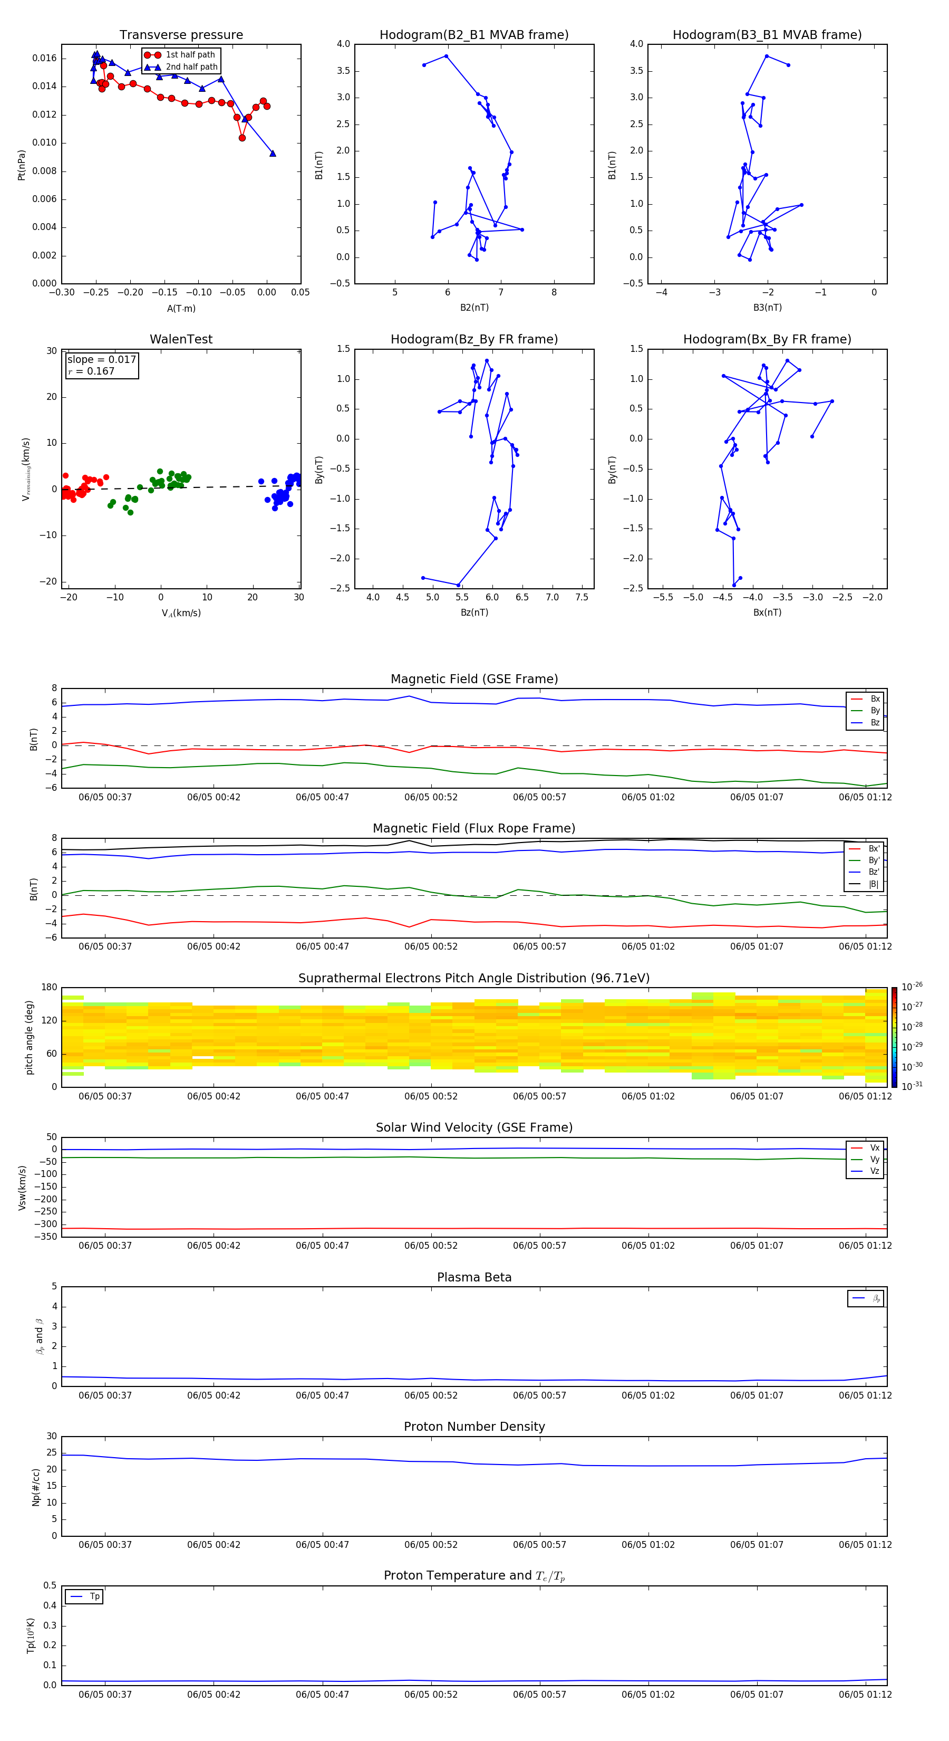Image resolution: width=949 pixels, height=1741 pixels.
Task: Click the "Hodogram(Bx_By FR frame)" title
Action: 767,339
